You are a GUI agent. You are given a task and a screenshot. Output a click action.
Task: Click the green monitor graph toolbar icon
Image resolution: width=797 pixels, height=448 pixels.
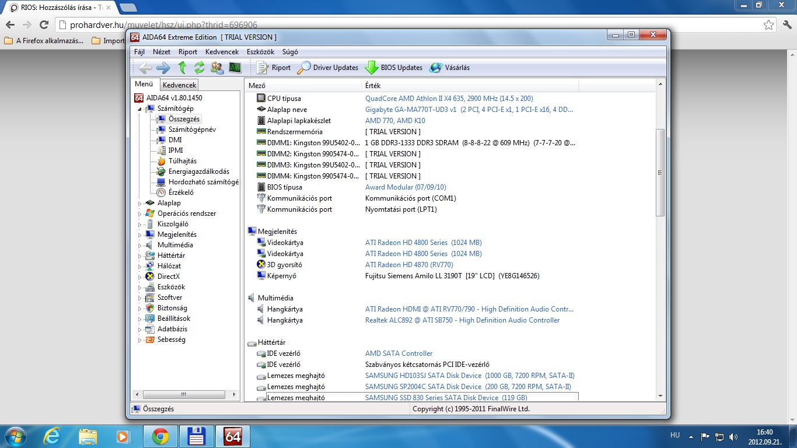(235, 68)
